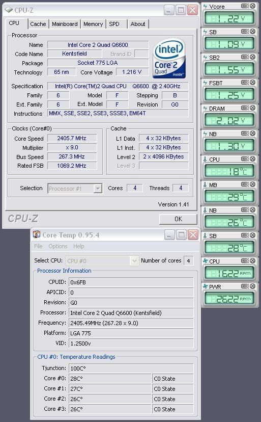Close the SB temperature gadget showing 28°C

[x=252, y=235]
